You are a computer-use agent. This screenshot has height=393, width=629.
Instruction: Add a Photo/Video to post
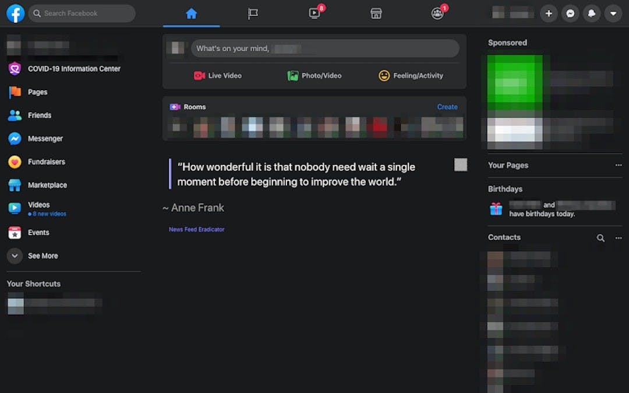tap(314, 75)
